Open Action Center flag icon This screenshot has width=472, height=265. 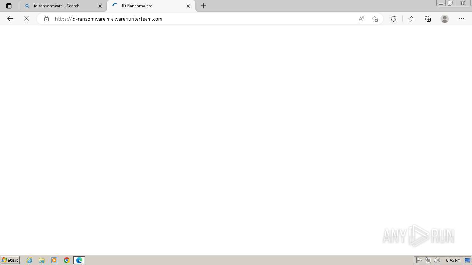tap(419, 260)
